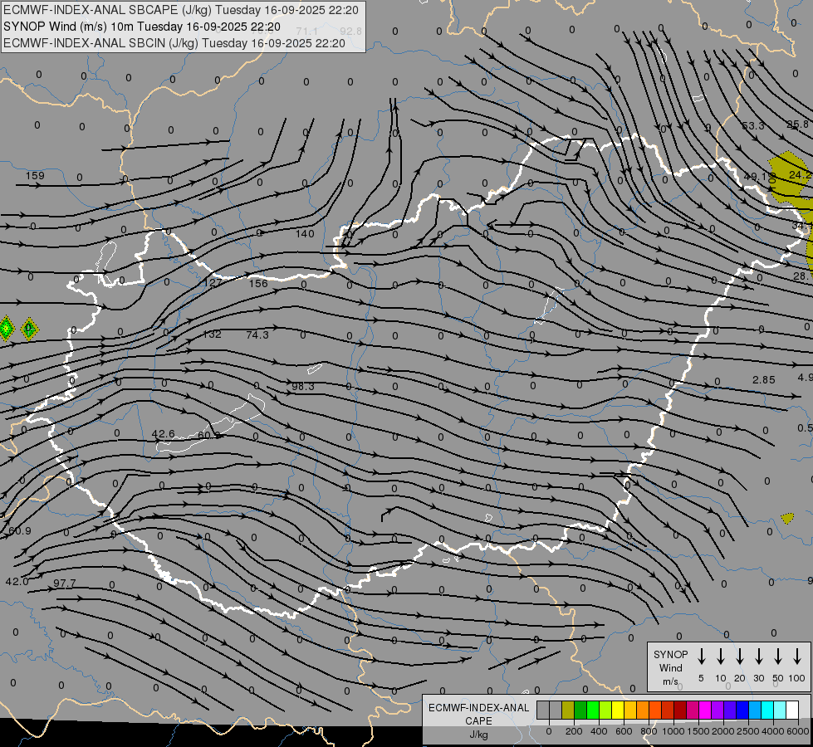Select the olive swatch in CAPE legend
The height and width of the screenshot is (747, 813).
click(568, 710)
